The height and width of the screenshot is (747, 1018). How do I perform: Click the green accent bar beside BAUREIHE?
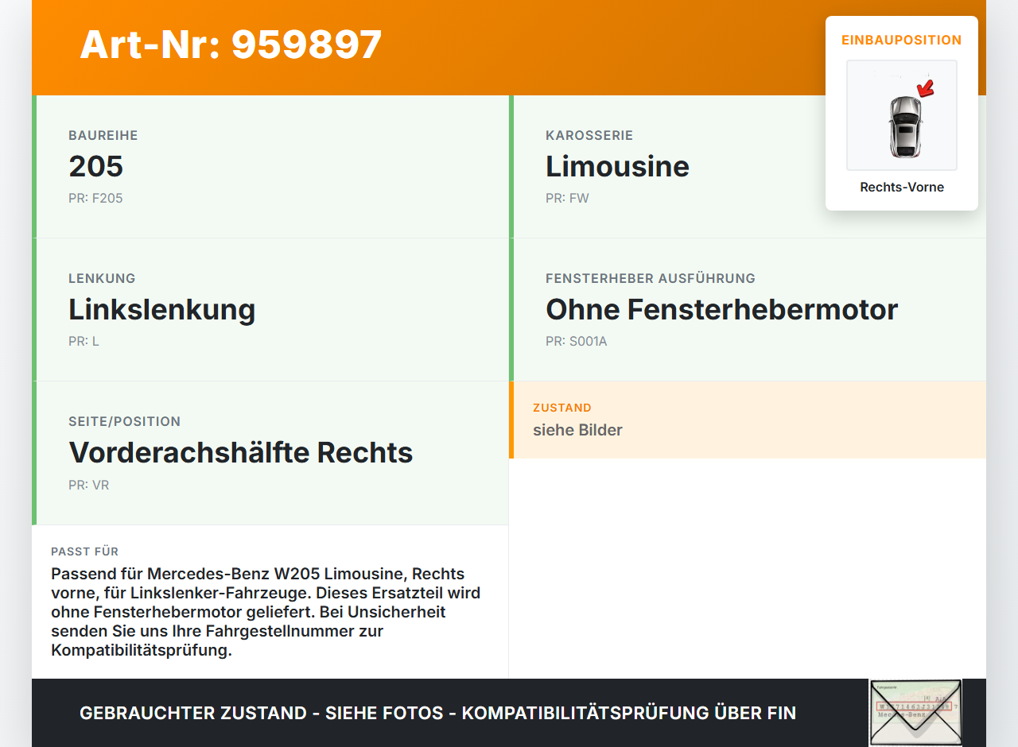[33, 167]
